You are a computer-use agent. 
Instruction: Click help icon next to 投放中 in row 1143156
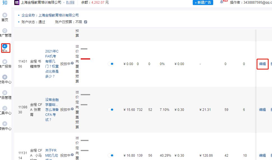[72, 63]
